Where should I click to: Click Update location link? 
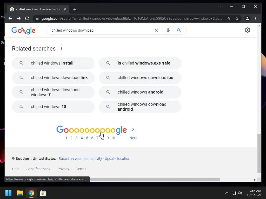117,159
